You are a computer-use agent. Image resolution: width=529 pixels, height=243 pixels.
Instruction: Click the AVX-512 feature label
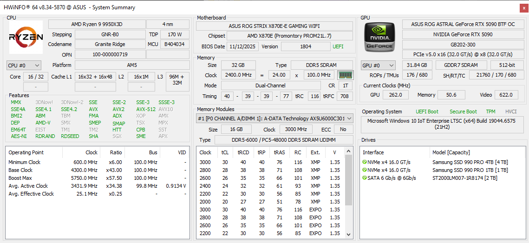[146, 109]
